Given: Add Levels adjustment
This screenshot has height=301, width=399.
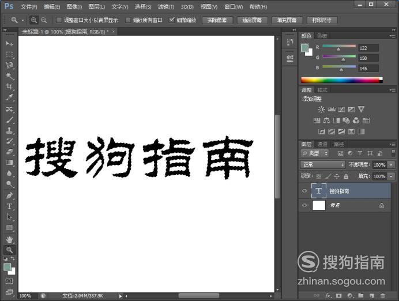Looking at the screenshot, I should 332,110.
